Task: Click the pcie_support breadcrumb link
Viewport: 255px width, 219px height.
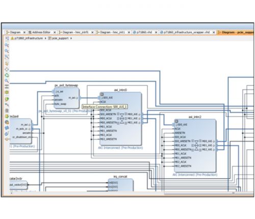Action: [60, 38]
